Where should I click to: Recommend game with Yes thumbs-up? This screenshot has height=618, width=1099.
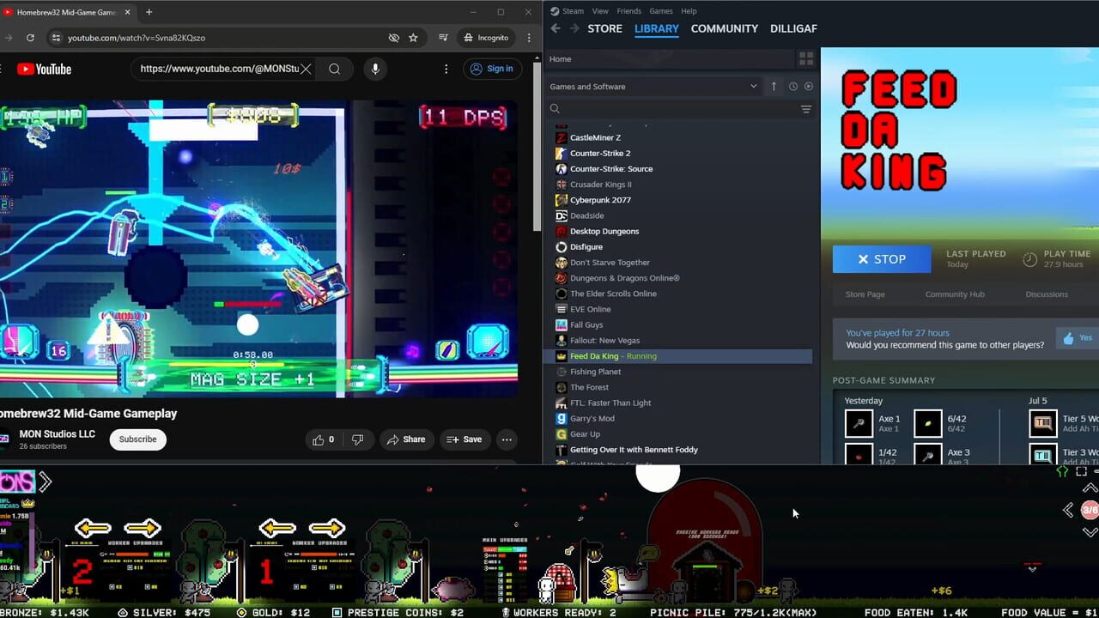[x=1078, y=338]
